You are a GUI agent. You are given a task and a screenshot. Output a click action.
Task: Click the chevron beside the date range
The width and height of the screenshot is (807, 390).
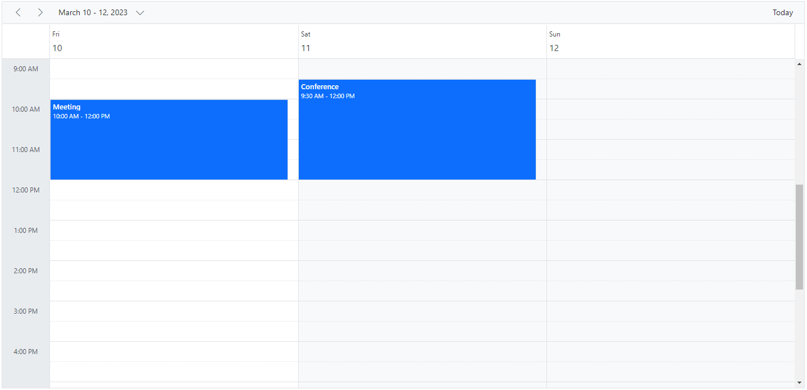pyautogui.click(x=140, y=12)
